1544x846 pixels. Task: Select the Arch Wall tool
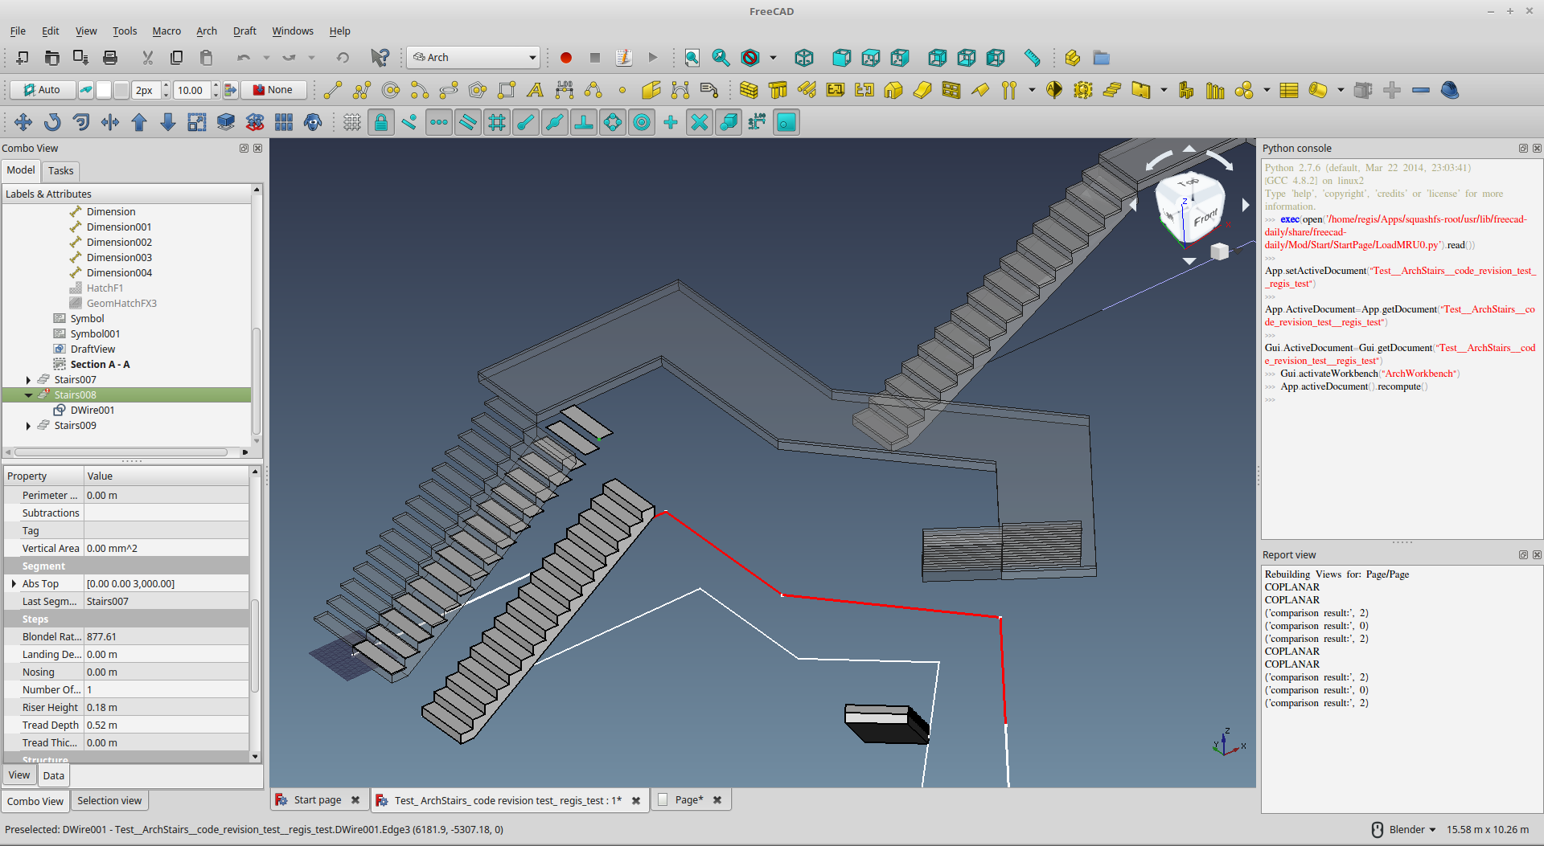click(749, 90)
